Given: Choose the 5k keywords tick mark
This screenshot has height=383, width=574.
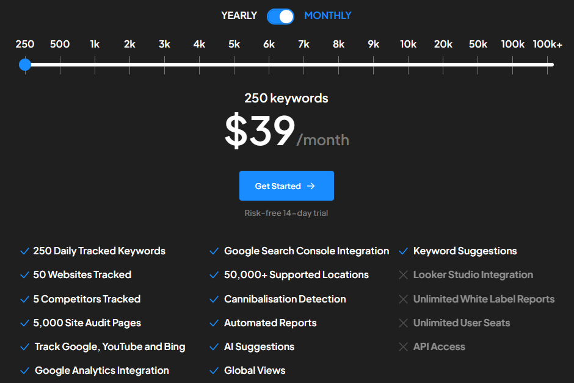Looking at the screenshot, I should (x=234, y=65).
